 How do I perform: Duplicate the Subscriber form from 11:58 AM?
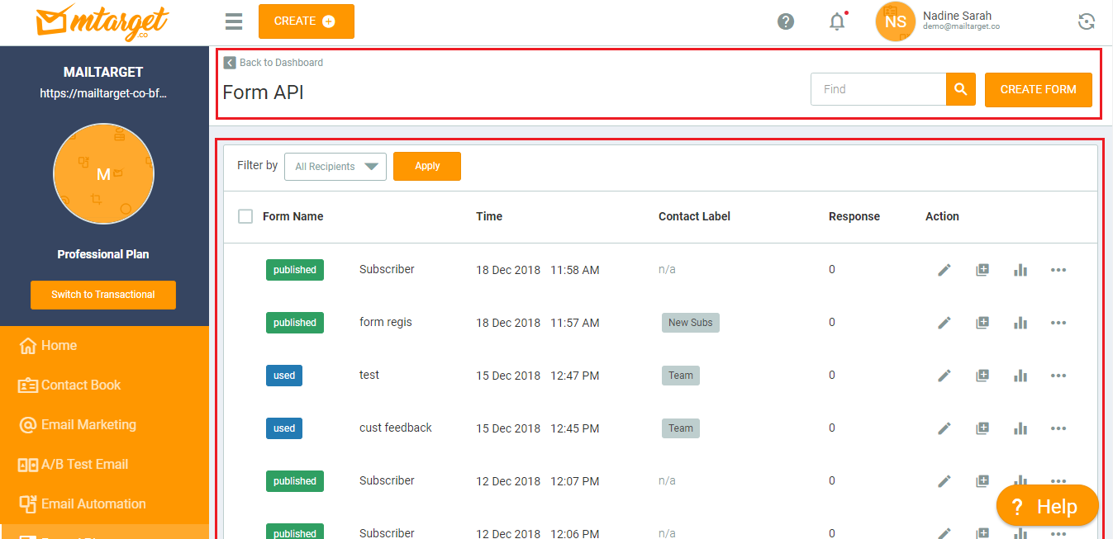tap(982, 270)
